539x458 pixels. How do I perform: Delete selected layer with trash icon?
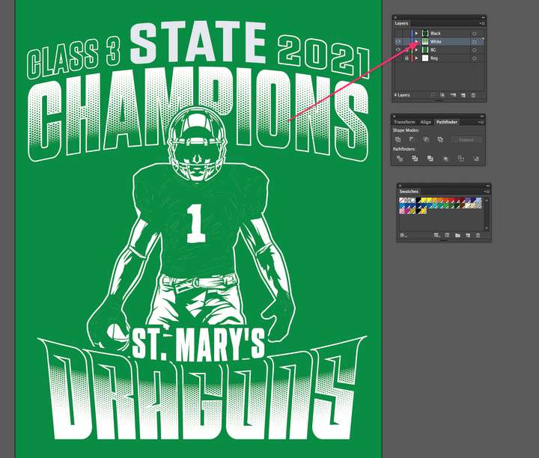[x=473, y=95]
